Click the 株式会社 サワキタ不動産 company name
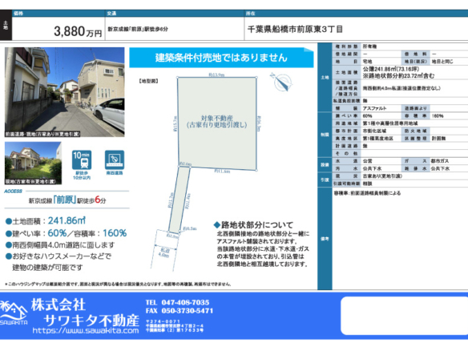This screenshot has height=351, width=468. [x=86, y=313]
